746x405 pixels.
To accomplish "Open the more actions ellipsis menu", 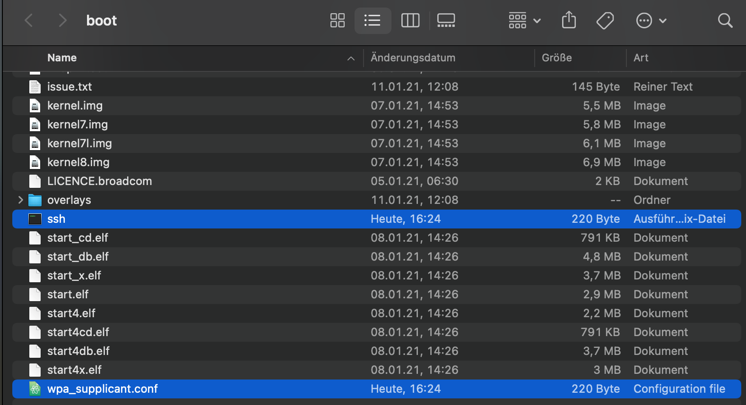I will pos(651,21).
